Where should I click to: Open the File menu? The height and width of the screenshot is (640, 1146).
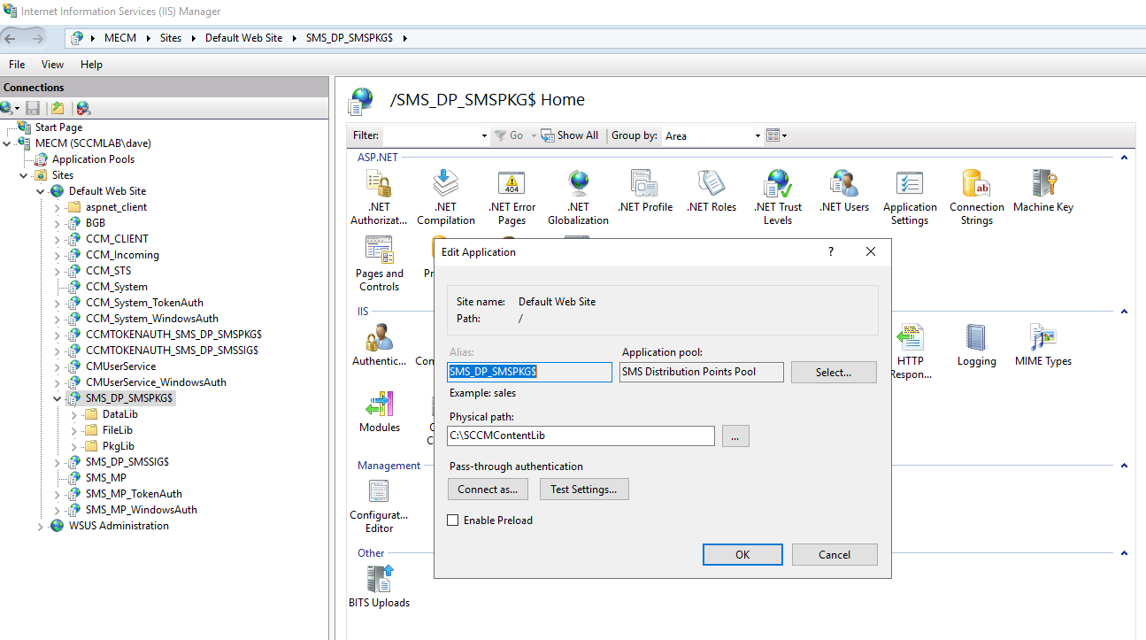[17, 65]
